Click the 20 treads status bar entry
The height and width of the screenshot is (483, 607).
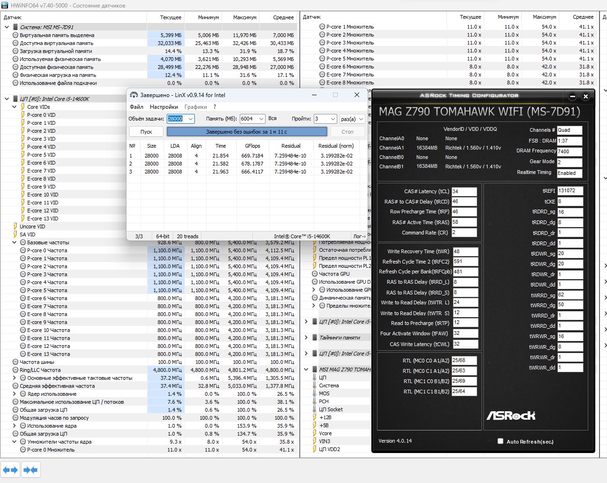pyautogui.click(x=188, y=236)
